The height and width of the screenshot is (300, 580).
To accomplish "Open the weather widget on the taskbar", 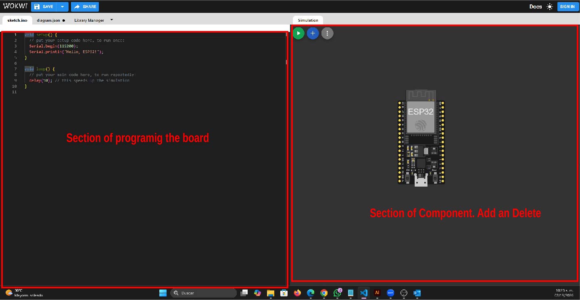I will [24, 293].
